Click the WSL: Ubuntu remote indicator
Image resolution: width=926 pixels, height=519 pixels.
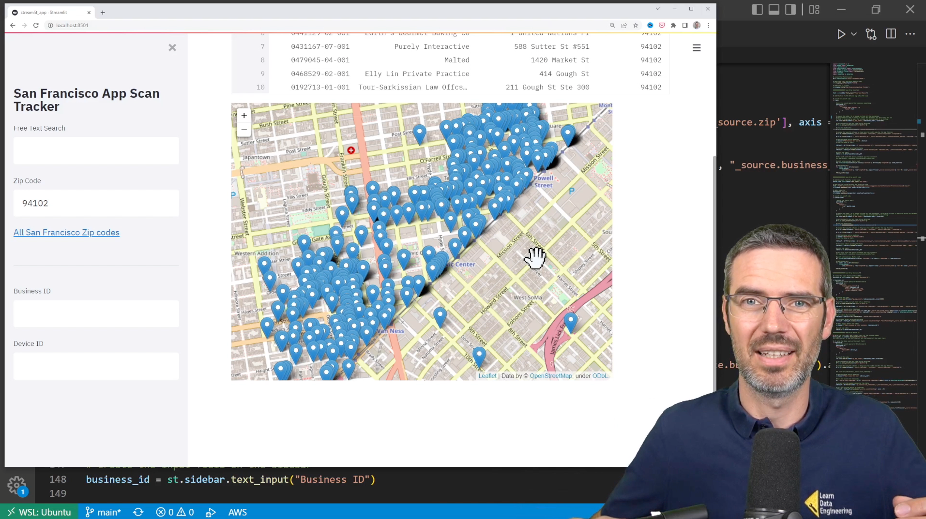pyautogui.click(x=39, y=512)
